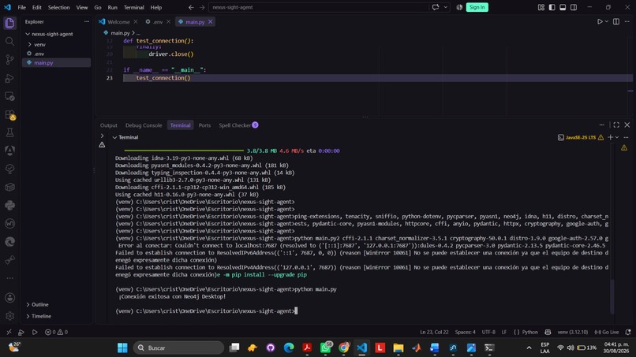Collapse the Terminal section header

(x=125, y=137)
